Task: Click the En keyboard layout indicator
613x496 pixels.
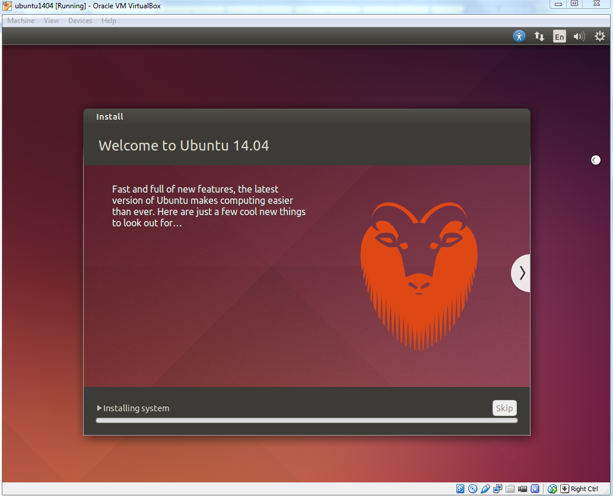Action: tap(559, 36)
